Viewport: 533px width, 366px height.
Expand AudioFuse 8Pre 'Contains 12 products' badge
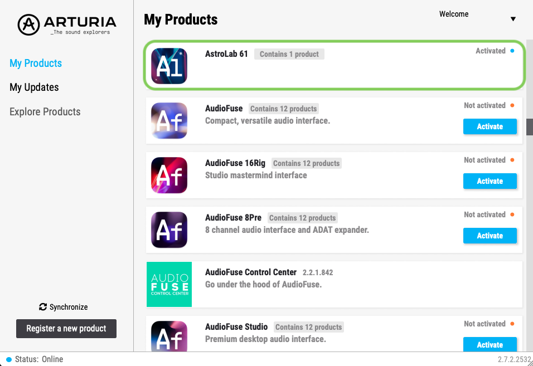point(303,218)
